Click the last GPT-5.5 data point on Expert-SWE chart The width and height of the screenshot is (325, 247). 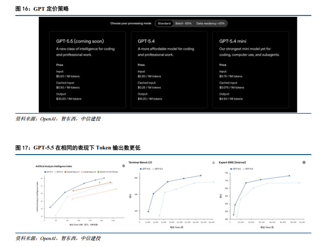point(290,176)
